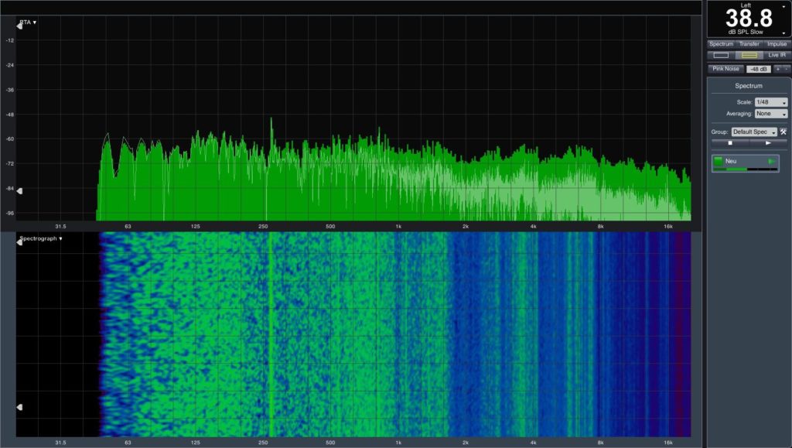Switch to single-pane view layout
The height and width of the screenshot is (448, 792).
(x=721, y=55)
